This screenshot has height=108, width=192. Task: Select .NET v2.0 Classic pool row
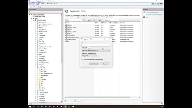coord(103,27)
